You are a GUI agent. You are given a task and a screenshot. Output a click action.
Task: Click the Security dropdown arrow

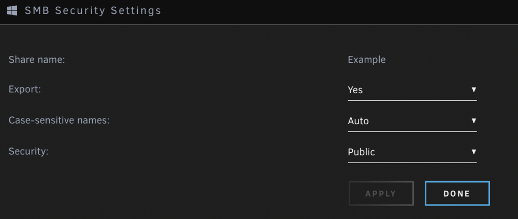coord(474,152)
